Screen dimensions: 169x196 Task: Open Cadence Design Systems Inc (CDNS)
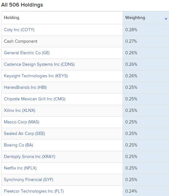click(x=39, y=65)
